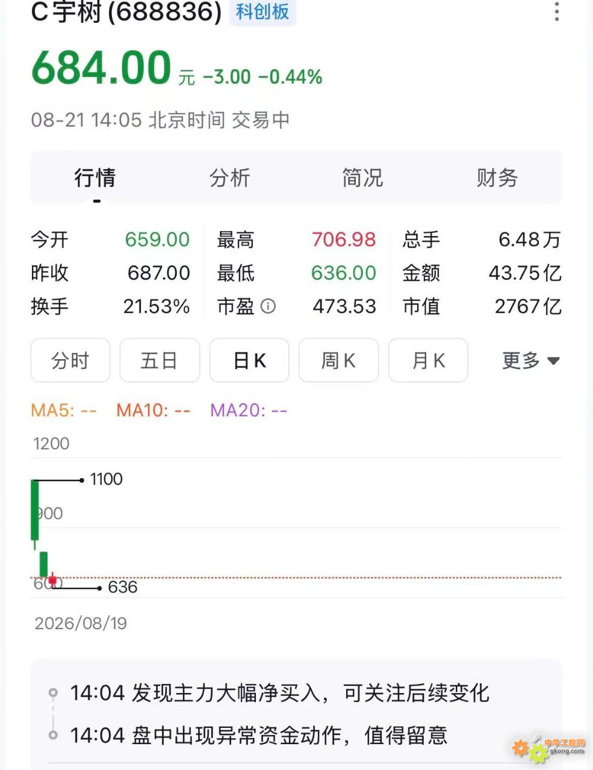This screenshot has width=593, height=770.
Task: Open the 14:04 异常资金动作 alert
Action: (259, 735)
